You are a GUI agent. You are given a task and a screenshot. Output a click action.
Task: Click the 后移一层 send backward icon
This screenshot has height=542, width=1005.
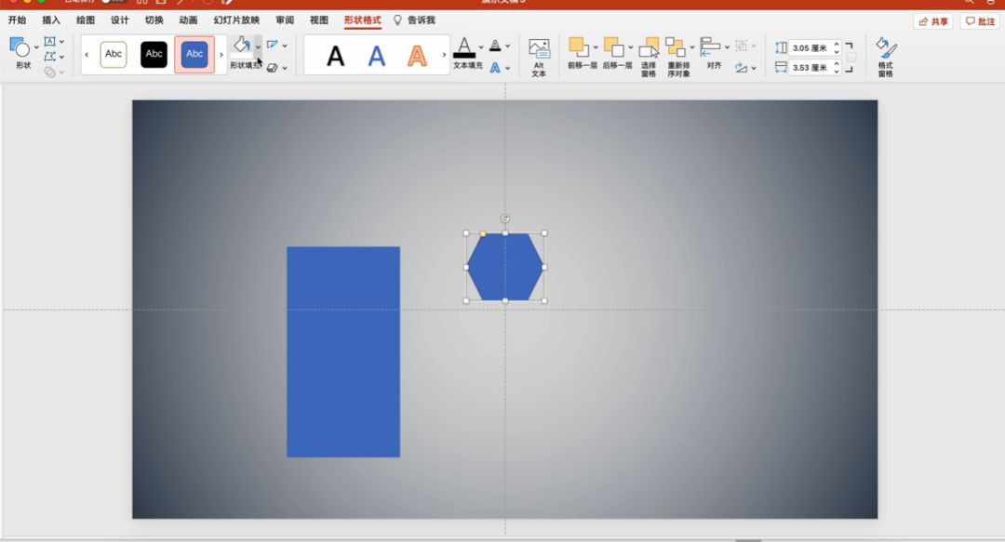[x=613, y=46]
